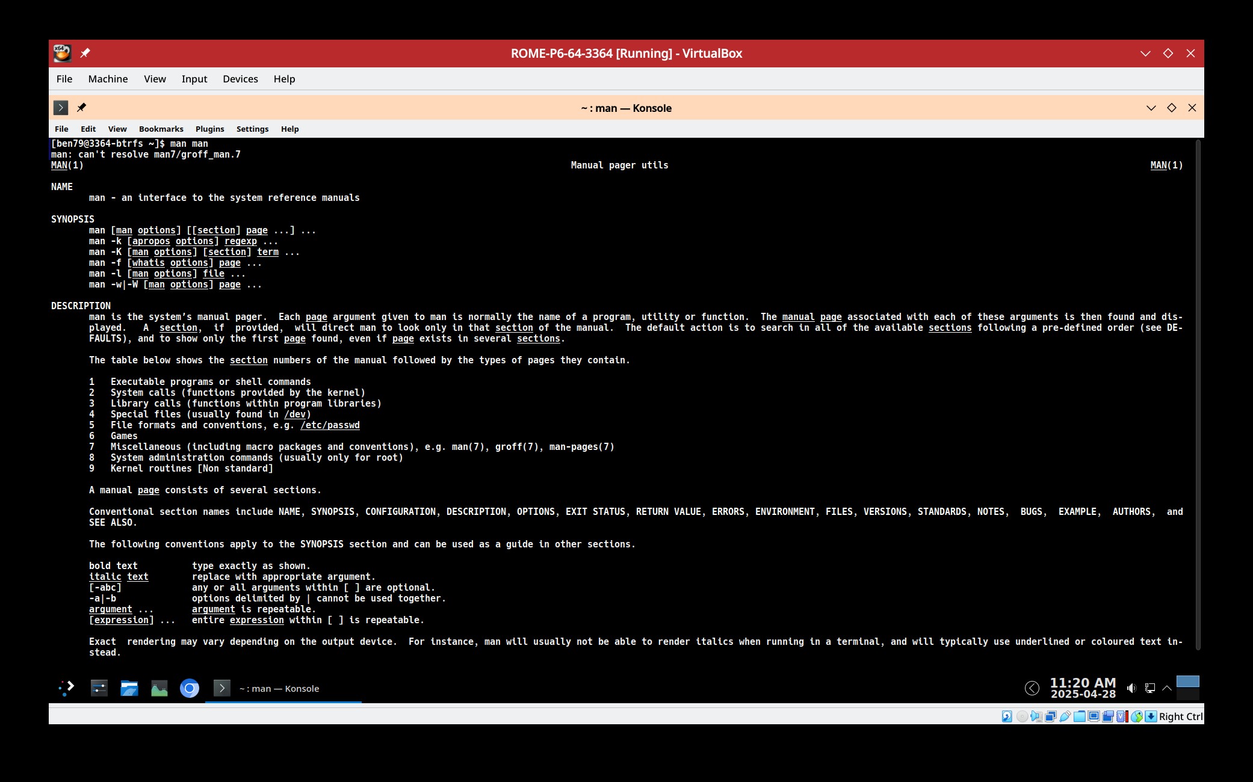
Task: Open System Settings from the taskbar
Action: tap(99, 688)
